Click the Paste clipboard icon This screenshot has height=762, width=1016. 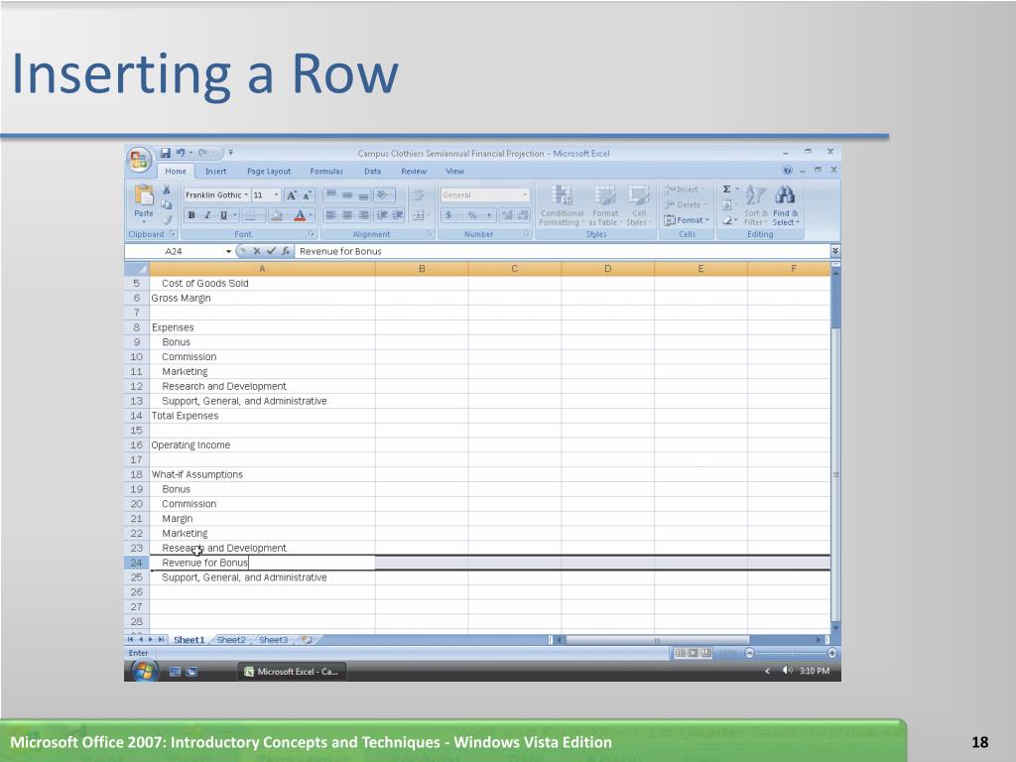144,194
